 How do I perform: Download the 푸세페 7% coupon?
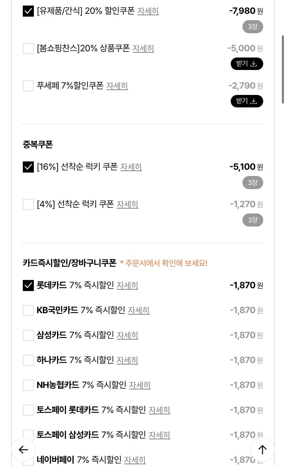tap(247, 101)
